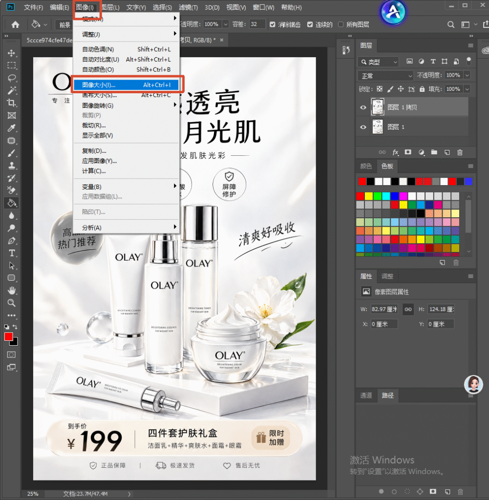The height and width of the screenshot is (500, 489).
Task: Toggle layer filter on/off switch
Action: click(468, 61)
